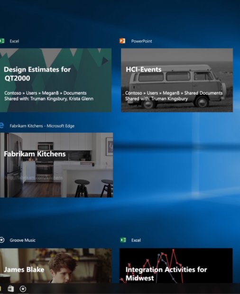This screenshot has height=294, width=240.
Task: Open the Fabrikam Kitchens Edge card
Action: tap(56, 165)
